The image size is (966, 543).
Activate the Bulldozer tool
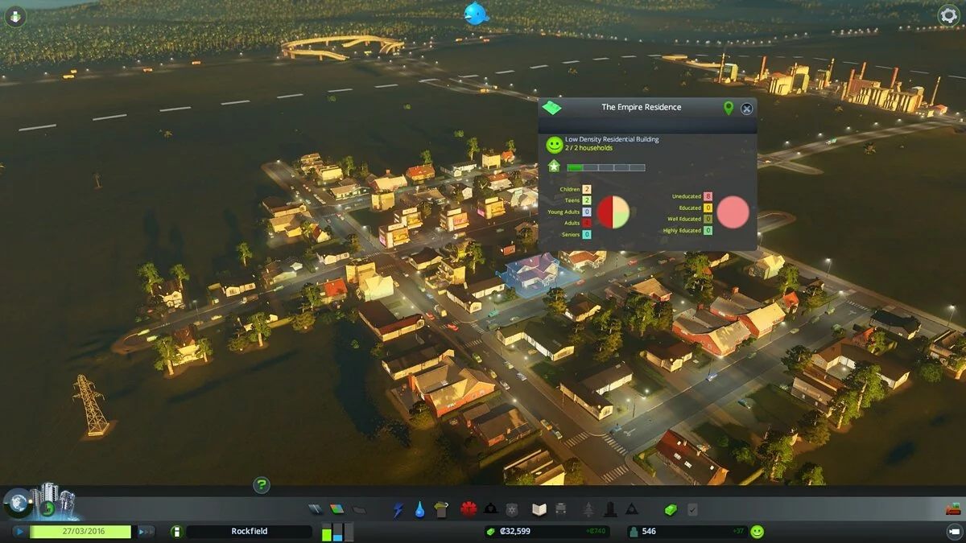click(953, 508)
